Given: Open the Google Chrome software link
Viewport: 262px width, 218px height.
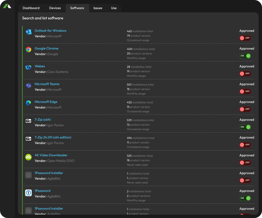Looking at the screenshot, I should (x=46, y=48).
